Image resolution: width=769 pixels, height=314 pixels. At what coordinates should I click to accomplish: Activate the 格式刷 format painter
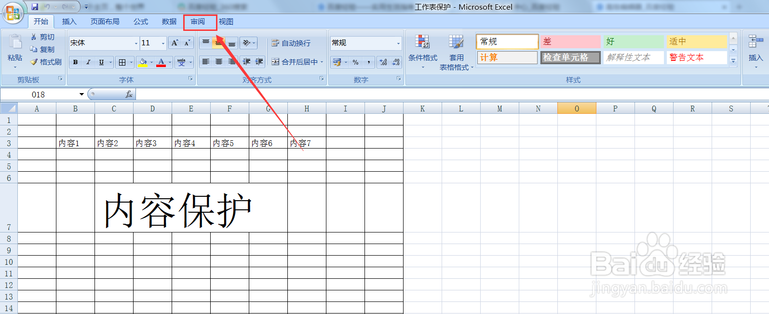[x=46, y=62]
